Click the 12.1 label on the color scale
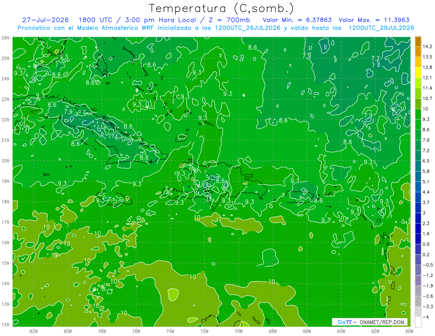 pos(427,78)
